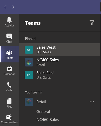
Task: Click the Your teams section header
Action: [33, 92]
